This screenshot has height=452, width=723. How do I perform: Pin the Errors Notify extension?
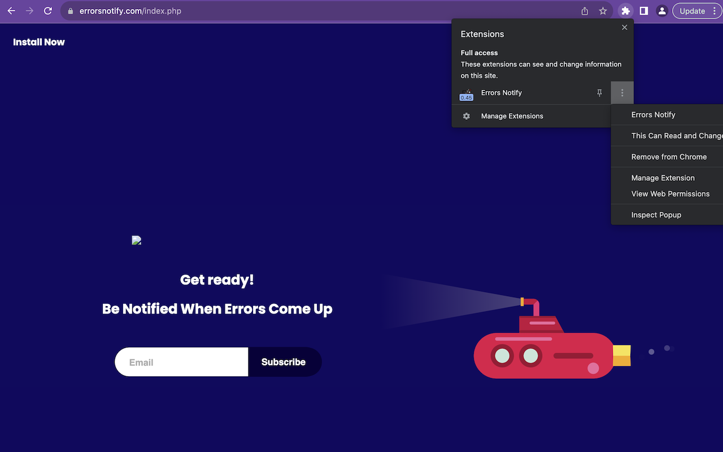pos(599,93)
